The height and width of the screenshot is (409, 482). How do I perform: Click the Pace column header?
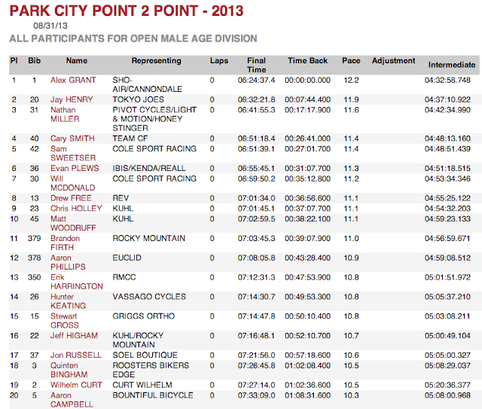[351, 61]
